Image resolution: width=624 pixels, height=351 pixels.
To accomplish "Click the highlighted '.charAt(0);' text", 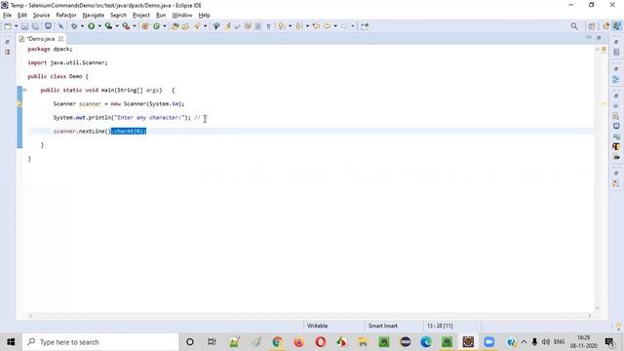I will coord(129,131).
